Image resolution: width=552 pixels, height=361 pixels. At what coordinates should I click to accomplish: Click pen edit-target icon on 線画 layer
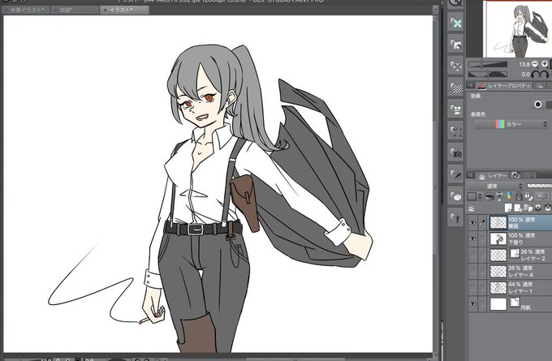click(482, 223)
